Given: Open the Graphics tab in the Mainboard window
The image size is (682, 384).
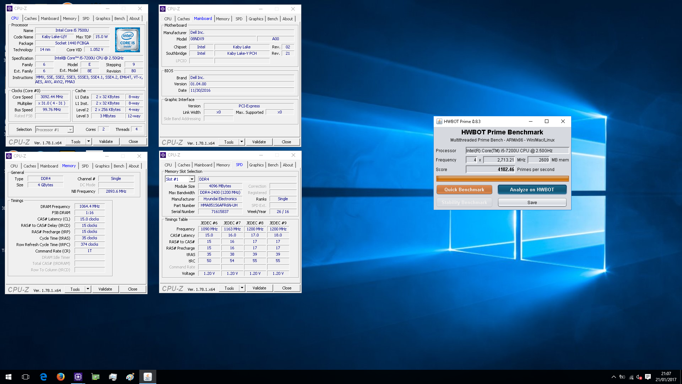Looking at the screenshot, I should point(256,19).
